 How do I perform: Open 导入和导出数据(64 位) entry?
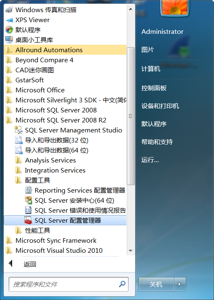(65, 150)
